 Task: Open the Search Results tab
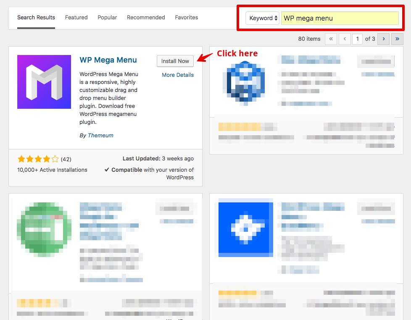click(x=36, y=18)
